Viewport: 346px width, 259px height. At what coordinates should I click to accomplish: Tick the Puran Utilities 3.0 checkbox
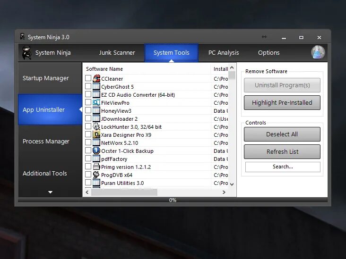coord(88,183)
